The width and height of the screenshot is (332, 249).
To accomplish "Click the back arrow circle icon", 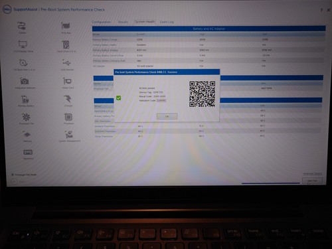I will [15, 181].
